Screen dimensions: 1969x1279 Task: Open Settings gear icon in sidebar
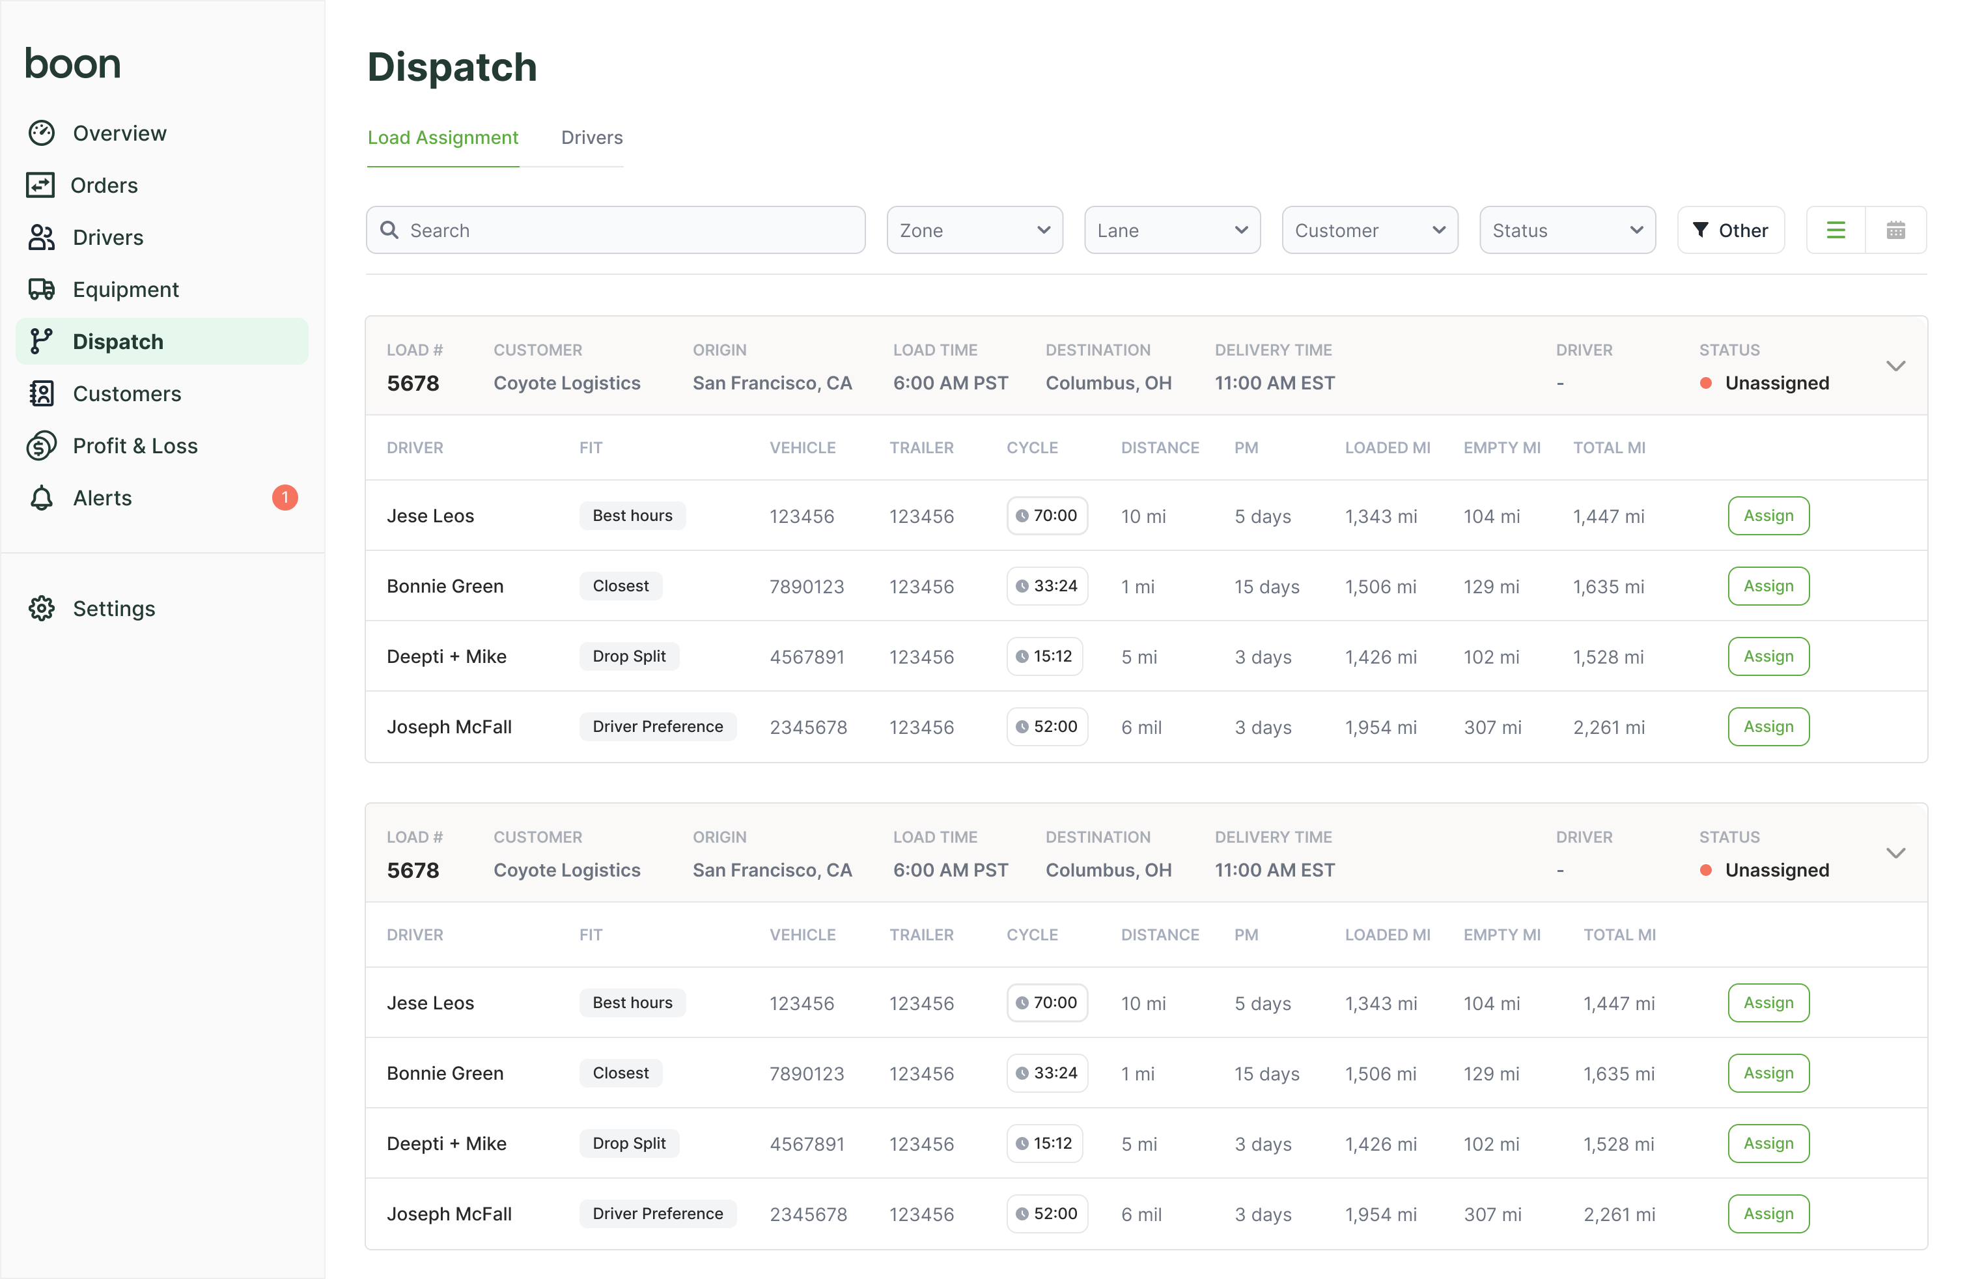click(42, 609)
